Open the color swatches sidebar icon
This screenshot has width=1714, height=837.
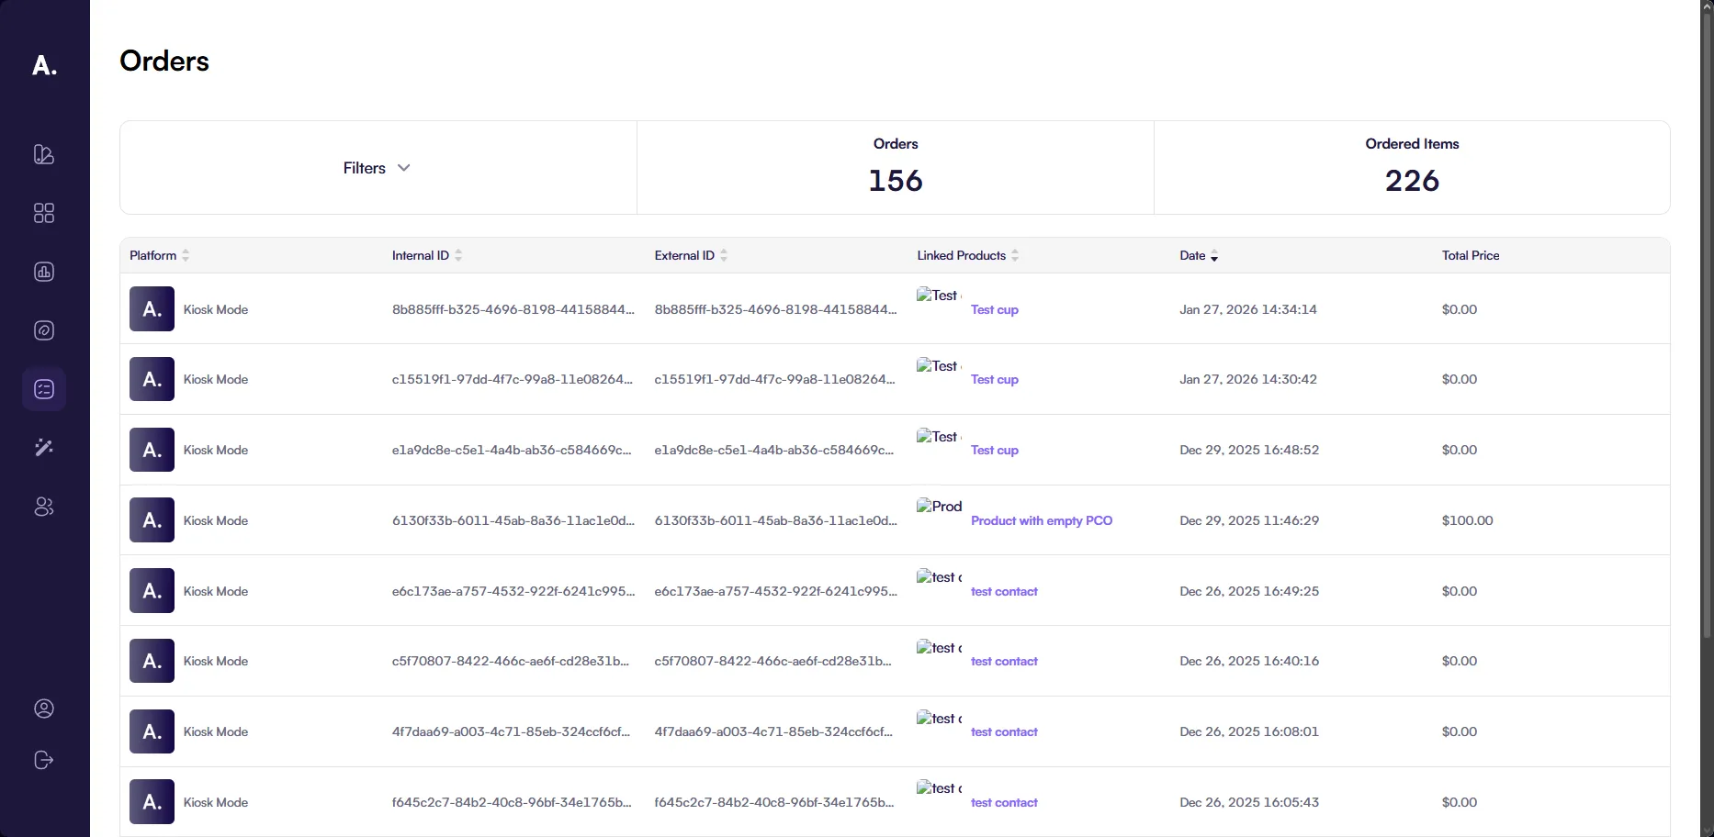pos(44,154)
